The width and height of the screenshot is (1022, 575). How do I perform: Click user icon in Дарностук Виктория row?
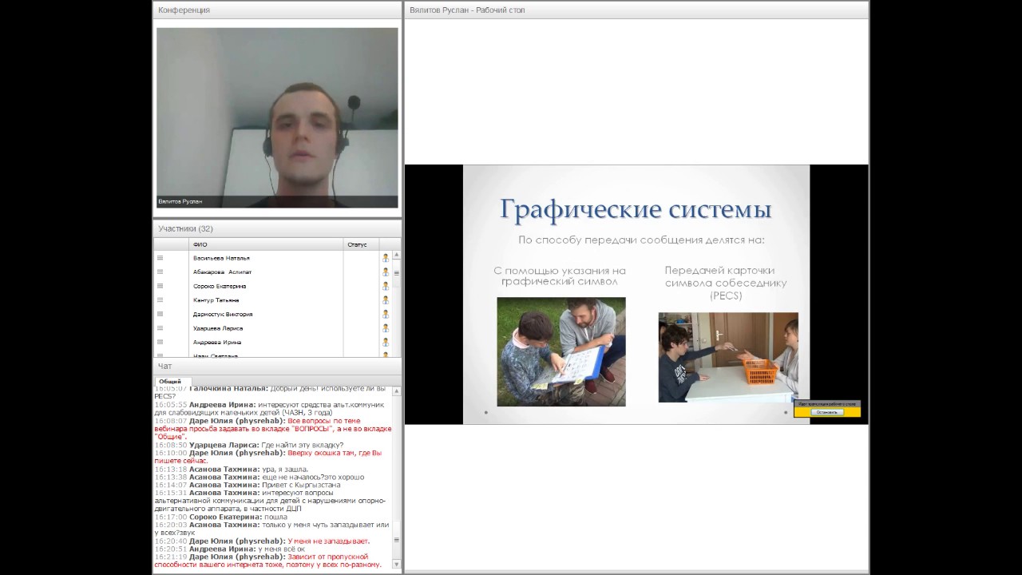[385, 314]
